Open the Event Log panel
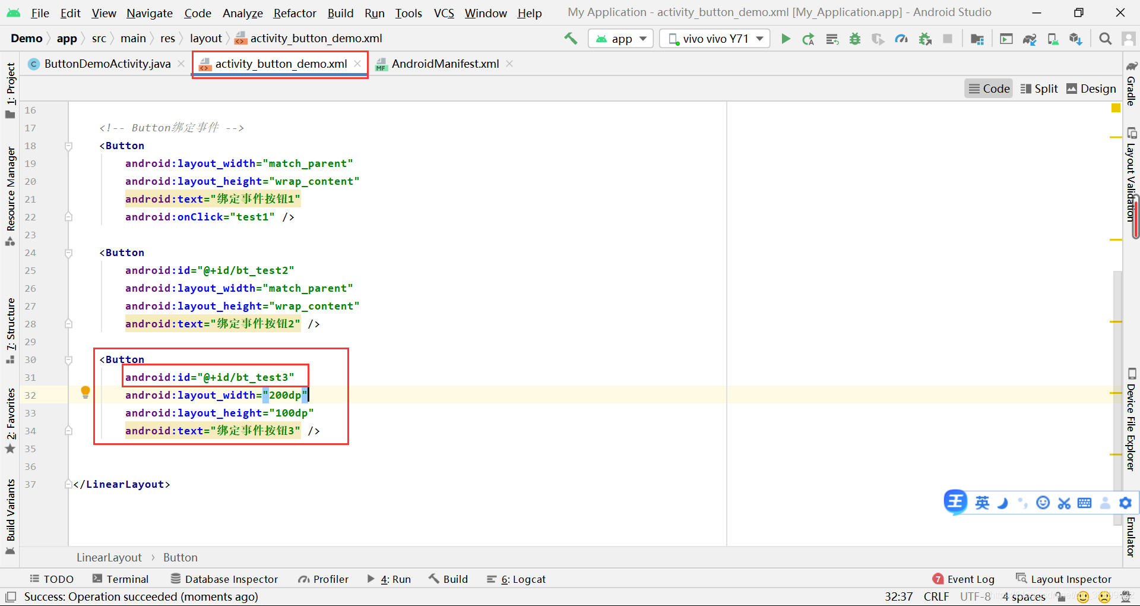 (964, 579)
